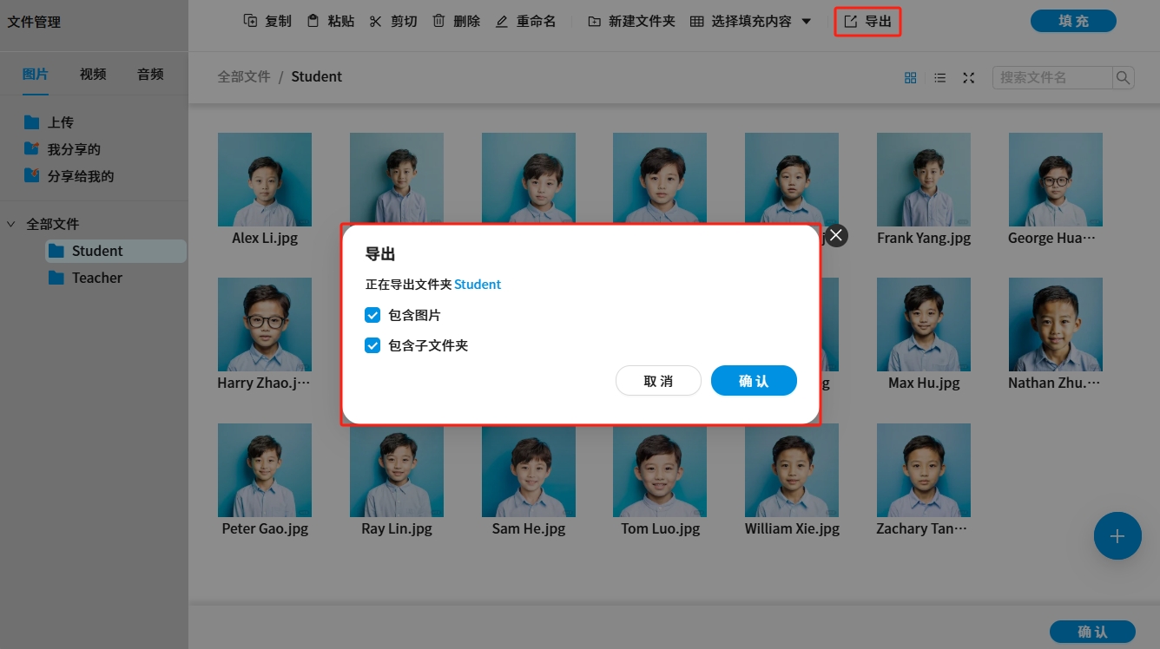
Task: Click the 搜索文件名 search field
Action: (1052, 77)
